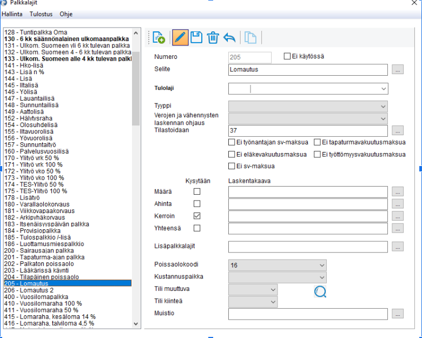Click the Muistio input field
This screenshot has width=422, height=338.
click(x=308, y=314)
